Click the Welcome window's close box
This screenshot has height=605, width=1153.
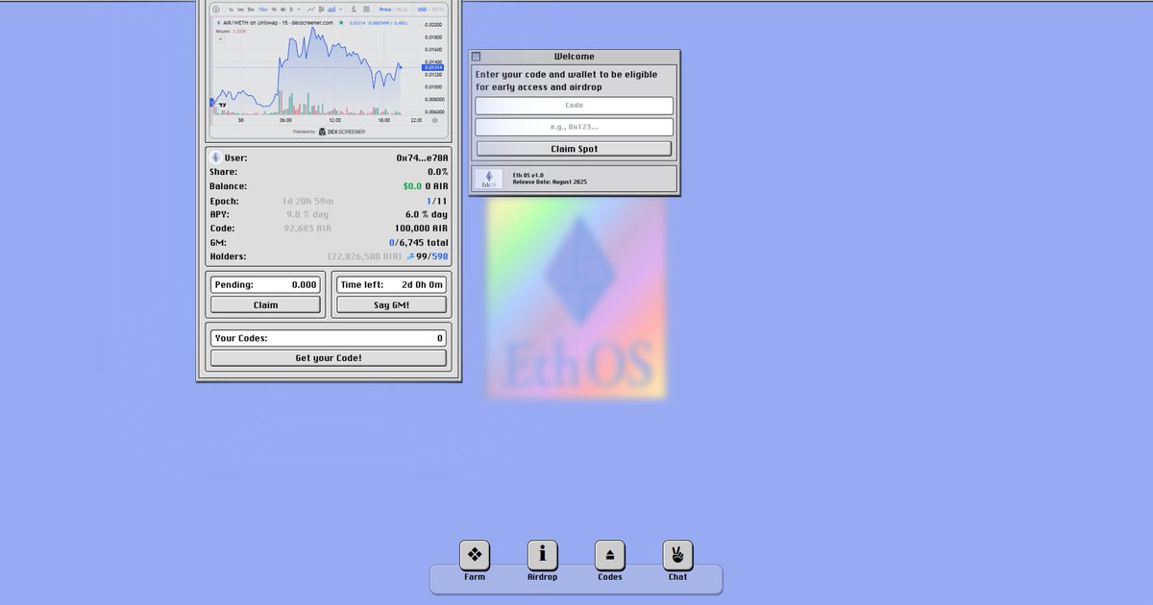pyautogui.click(x=476, y=57)
